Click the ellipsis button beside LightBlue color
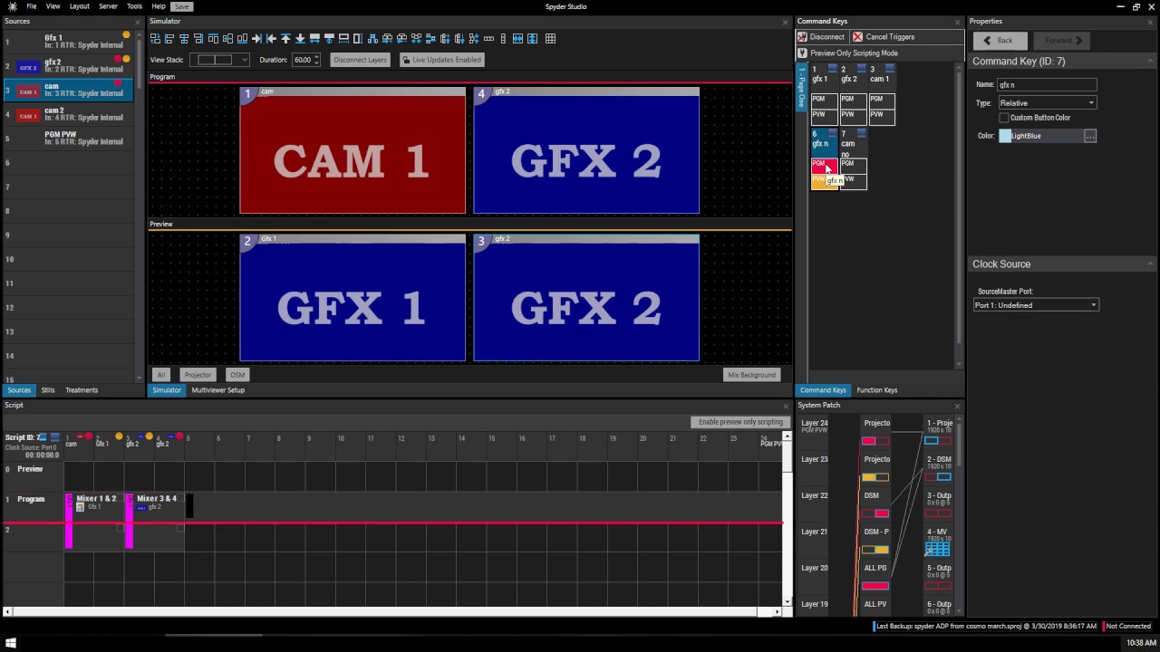This screenshot has width=1160, height=652. (1090, 136)
